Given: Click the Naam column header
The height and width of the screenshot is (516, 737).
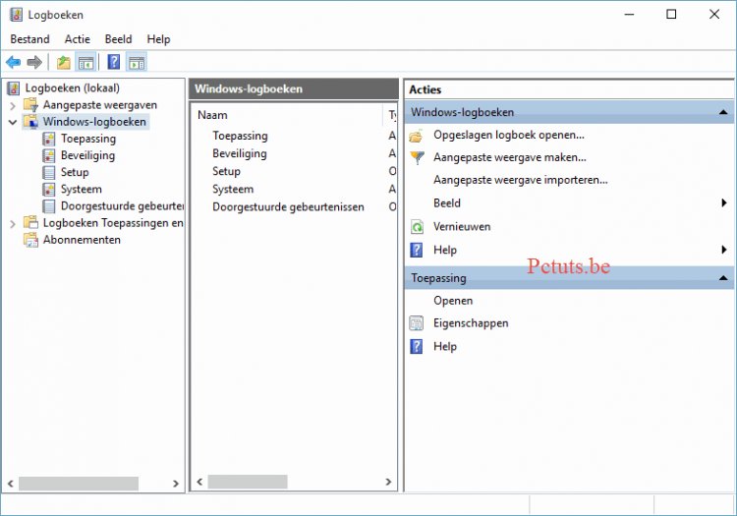Looking at the screenshot, I should [x=287, y=115].
